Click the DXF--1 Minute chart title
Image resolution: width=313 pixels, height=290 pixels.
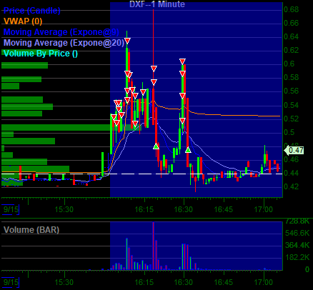tap(157, 4)
